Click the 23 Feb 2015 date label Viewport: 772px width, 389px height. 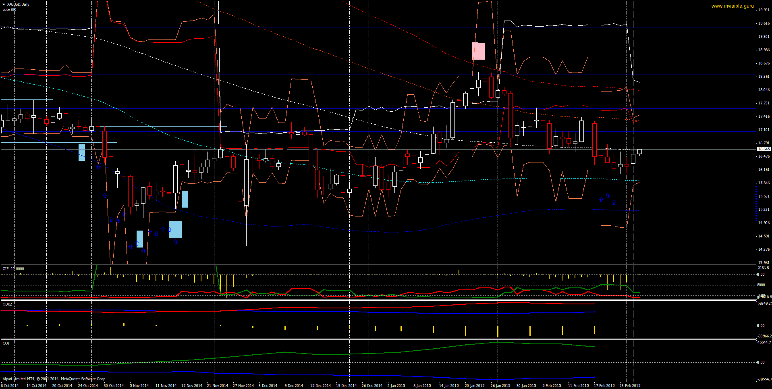point(630,386)
